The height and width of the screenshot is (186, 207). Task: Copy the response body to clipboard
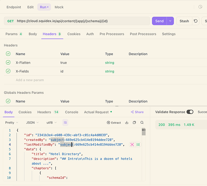point(134,123)
